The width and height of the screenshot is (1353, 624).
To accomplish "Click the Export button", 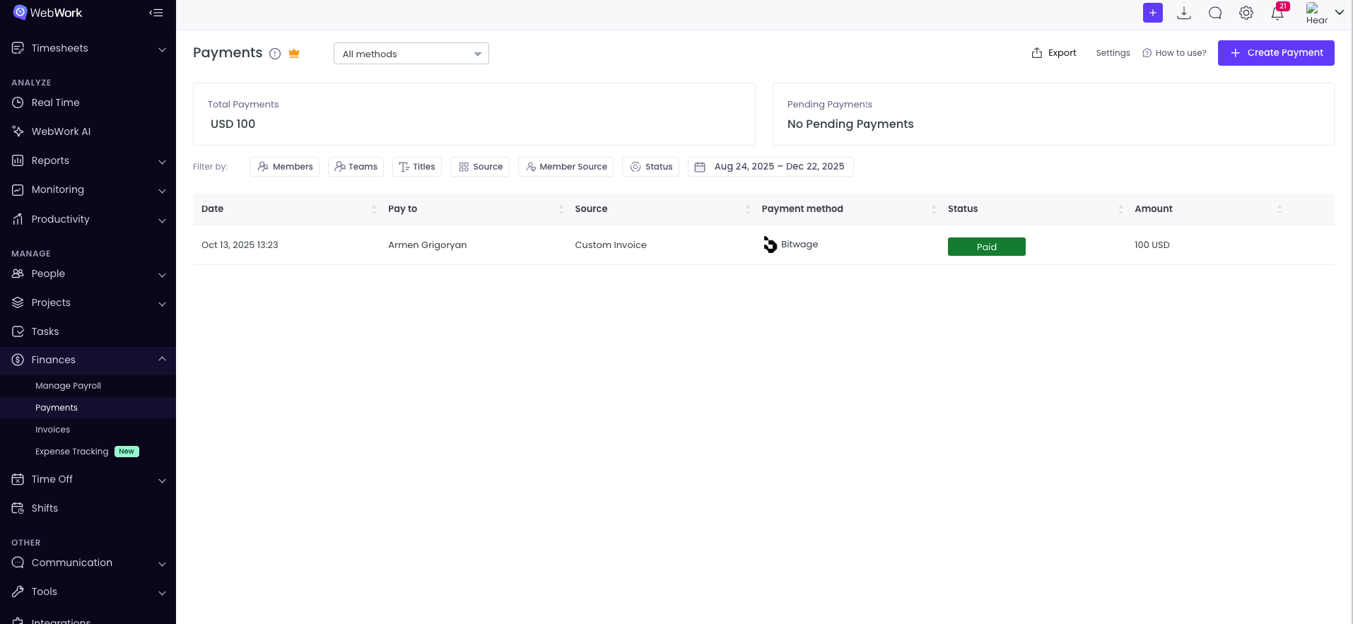I will [x=1053, y=53].
